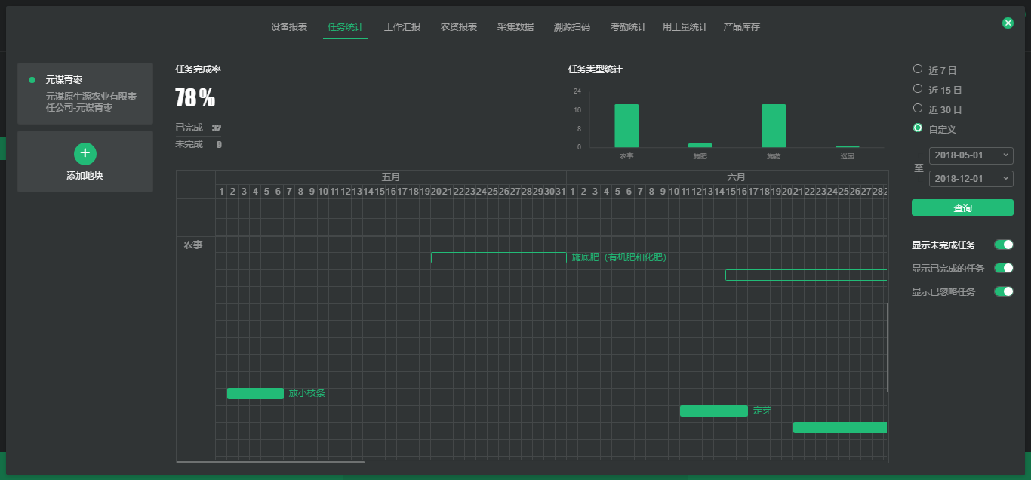Screen dimensions: 1031x480
Task: Switch to the 设备报表 tab
Action: (x=289, y=27)
